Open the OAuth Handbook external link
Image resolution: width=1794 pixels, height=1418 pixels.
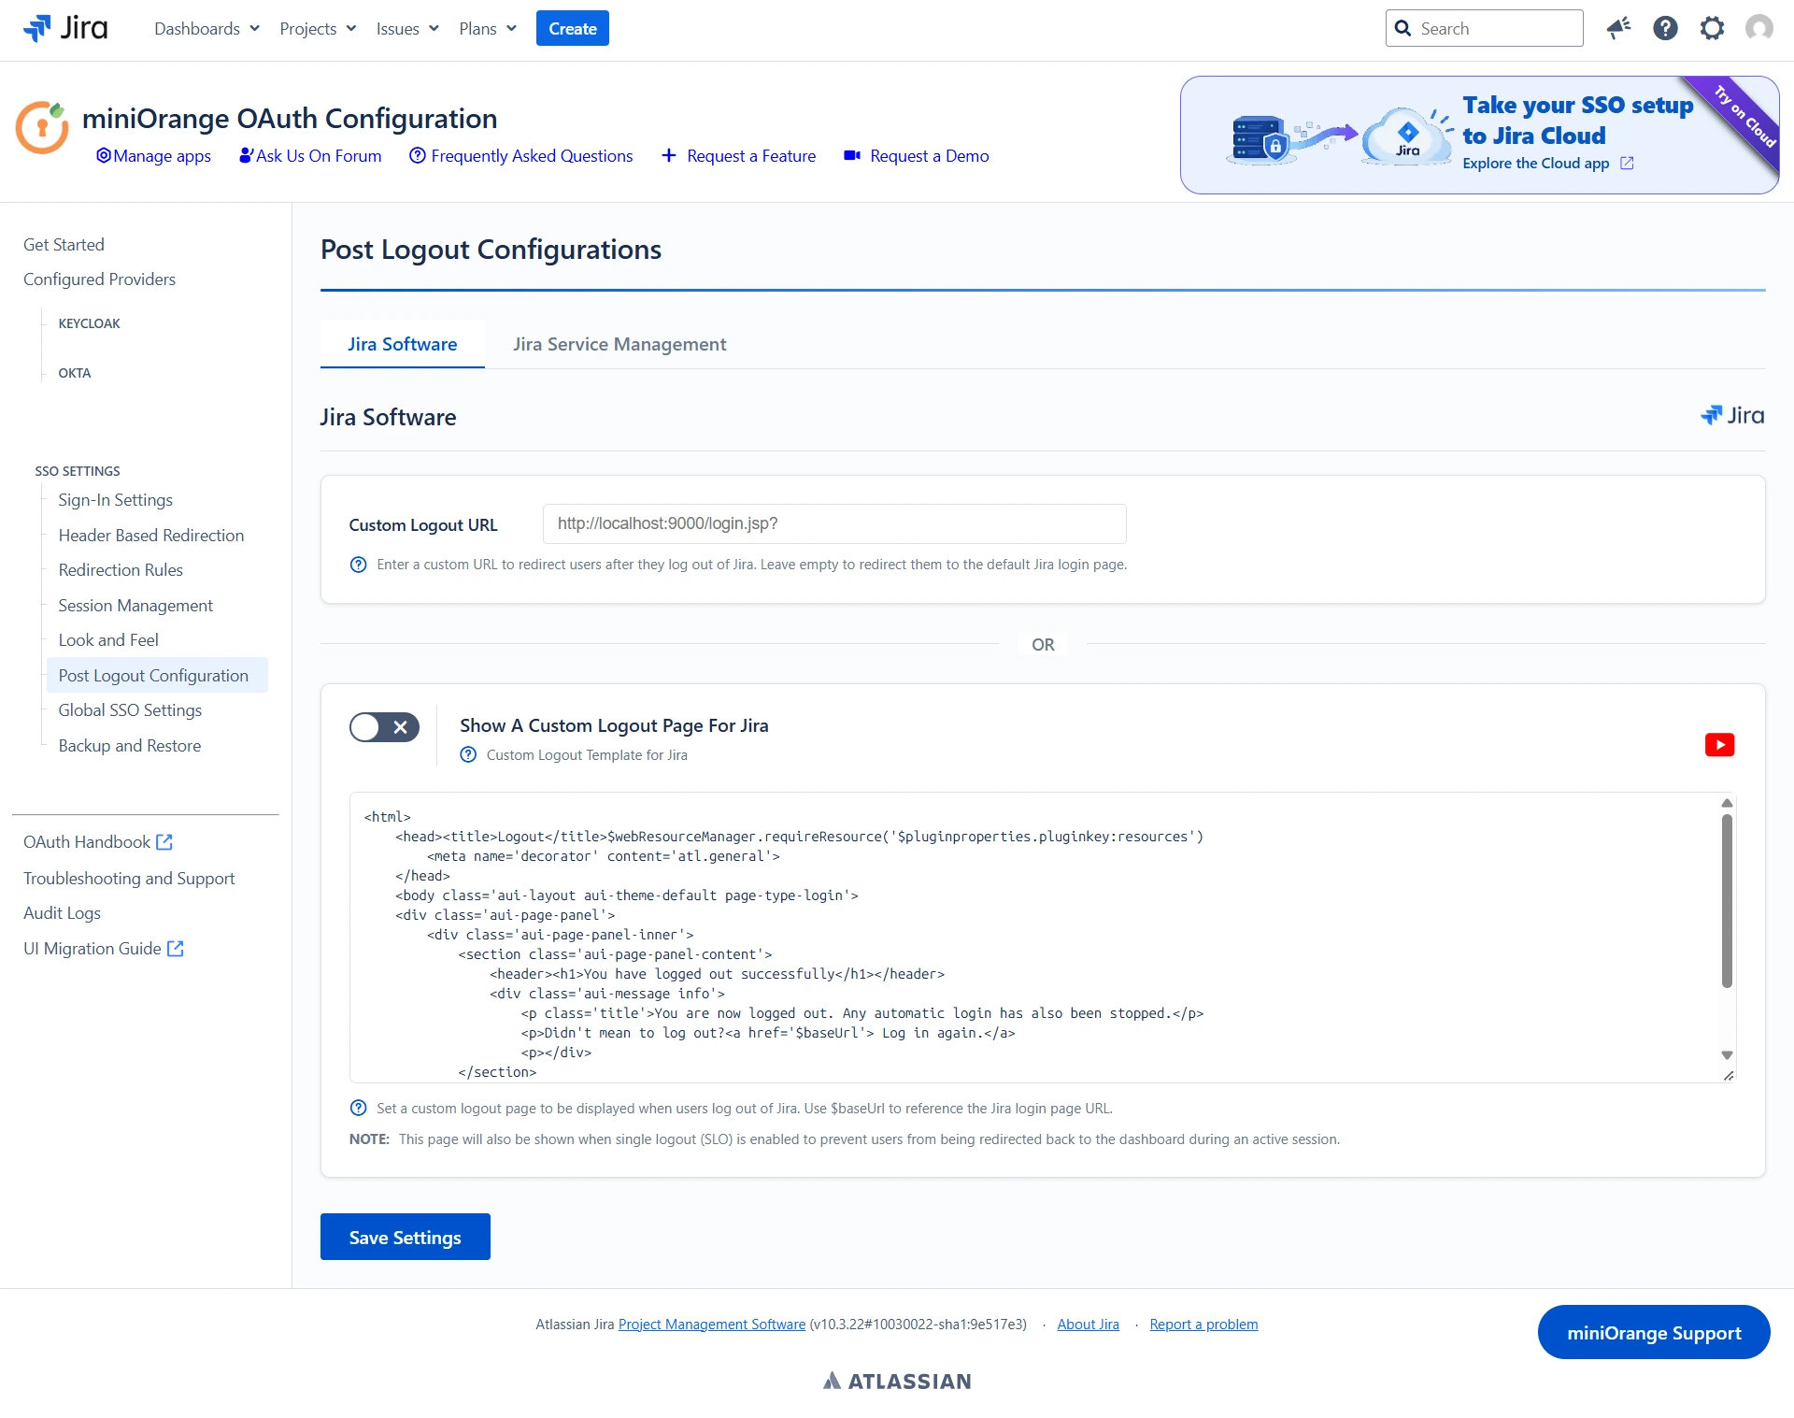(98, 842)
